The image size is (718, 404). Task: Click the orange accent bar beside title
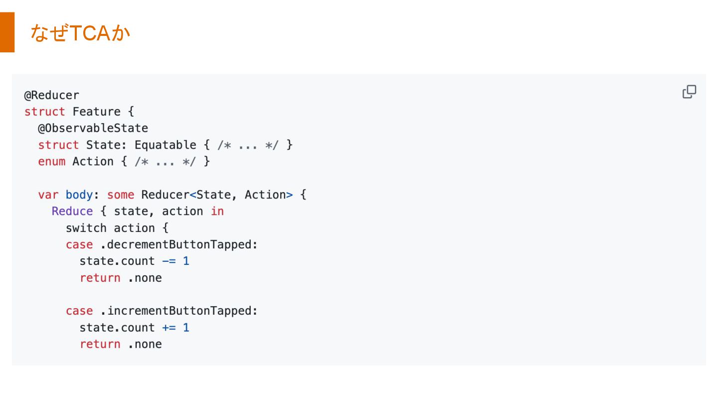click(x=7, y=32)
